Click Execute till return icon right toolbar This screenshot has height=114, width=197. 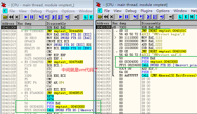(x=162, y=17)
